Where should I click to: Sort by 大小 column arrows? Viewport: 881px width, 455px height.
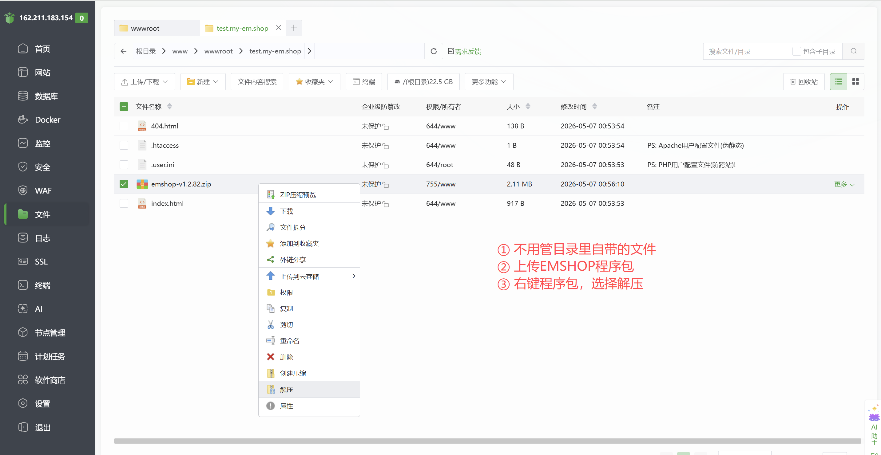pos(528,106)
